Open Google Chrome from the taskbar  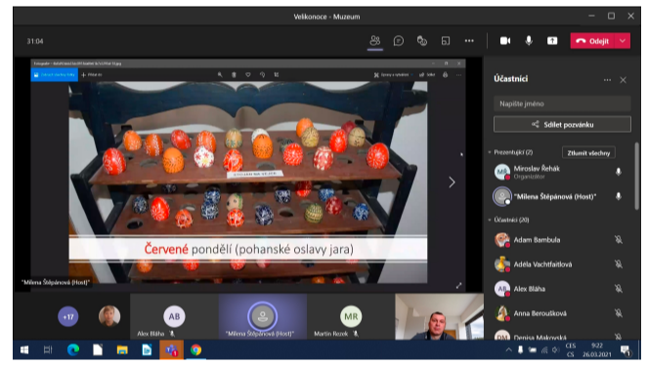[196, 349]
